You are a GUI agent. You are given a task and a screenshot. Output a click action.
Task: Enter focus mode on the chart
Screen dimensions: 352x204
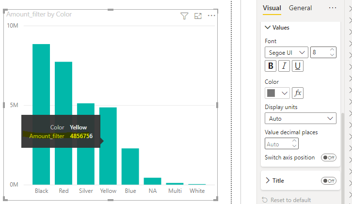pyautogui.click(x=198, y=16)
